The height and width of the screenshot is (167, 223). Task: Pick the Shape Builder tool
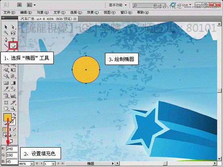point(6,76)
